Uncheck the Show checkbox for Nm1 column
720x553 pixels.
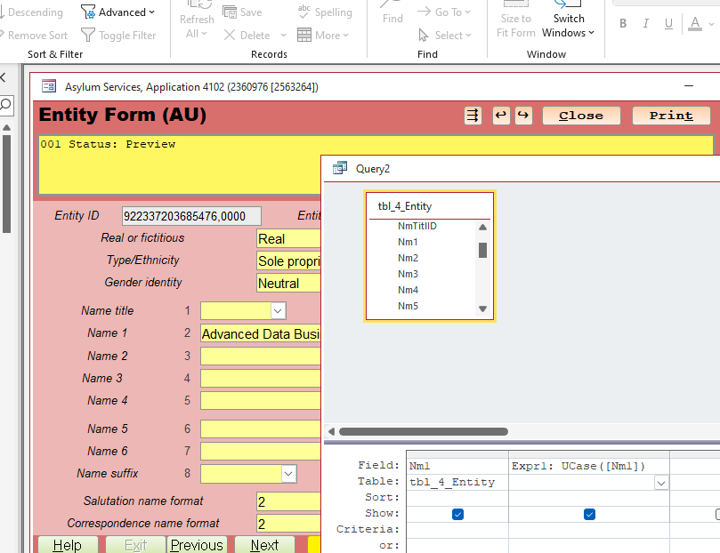[457, 515]
